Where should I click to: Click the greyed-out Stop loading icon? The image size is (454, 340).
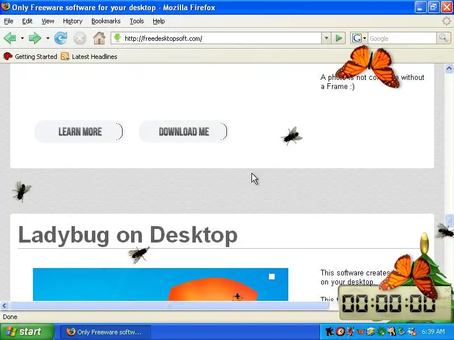80,39
